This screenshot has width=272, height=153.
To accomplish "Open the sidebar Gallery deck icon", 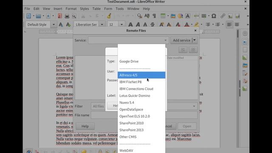I will (245, 65).
